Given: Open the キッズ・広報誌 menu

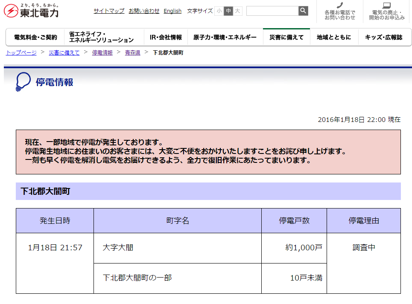Looking at the screenshot, I should [x=384, y=38].
